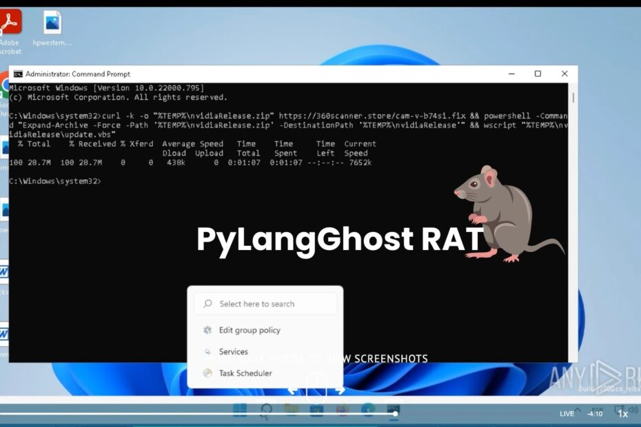This screenshot has width=641, height=427.
Task: Click the '7652k' current speed value
Action: (x=360, y=163)
